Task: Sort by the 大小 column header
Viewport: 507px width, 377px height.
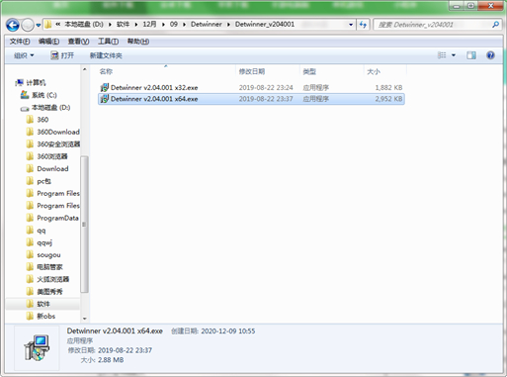Action: click(x=385, y=71)
